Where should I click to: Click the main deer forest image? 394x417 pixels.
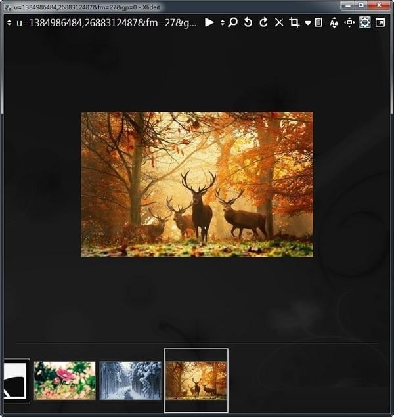point(197,185)
